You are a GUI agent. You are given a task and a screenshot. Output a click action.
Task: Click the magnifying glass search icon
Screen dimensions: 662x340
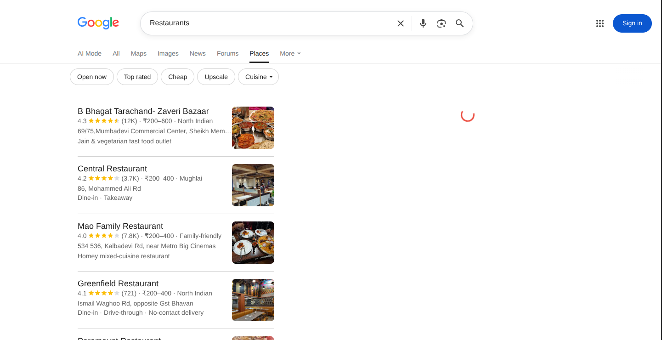(x=460, y=23)
